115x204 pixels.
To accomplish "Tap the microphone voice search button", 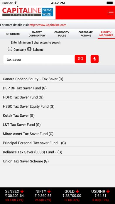I will point(94,59).
